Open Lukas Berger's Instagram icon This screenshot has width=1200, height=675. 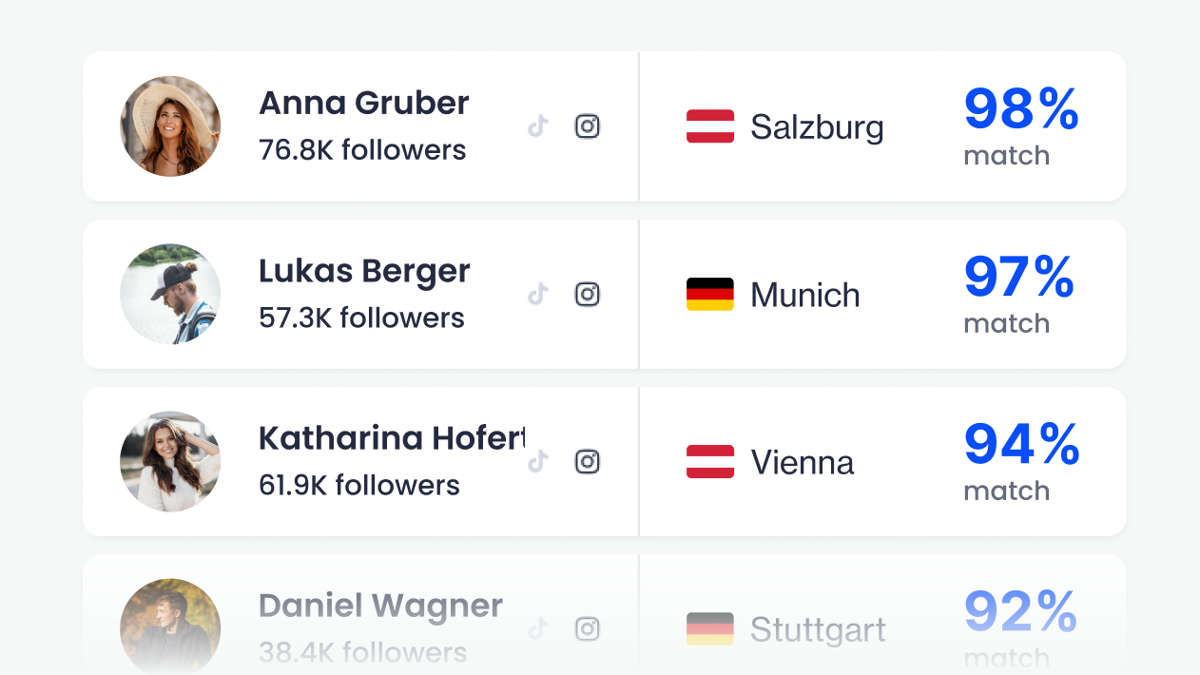point(588,294)
